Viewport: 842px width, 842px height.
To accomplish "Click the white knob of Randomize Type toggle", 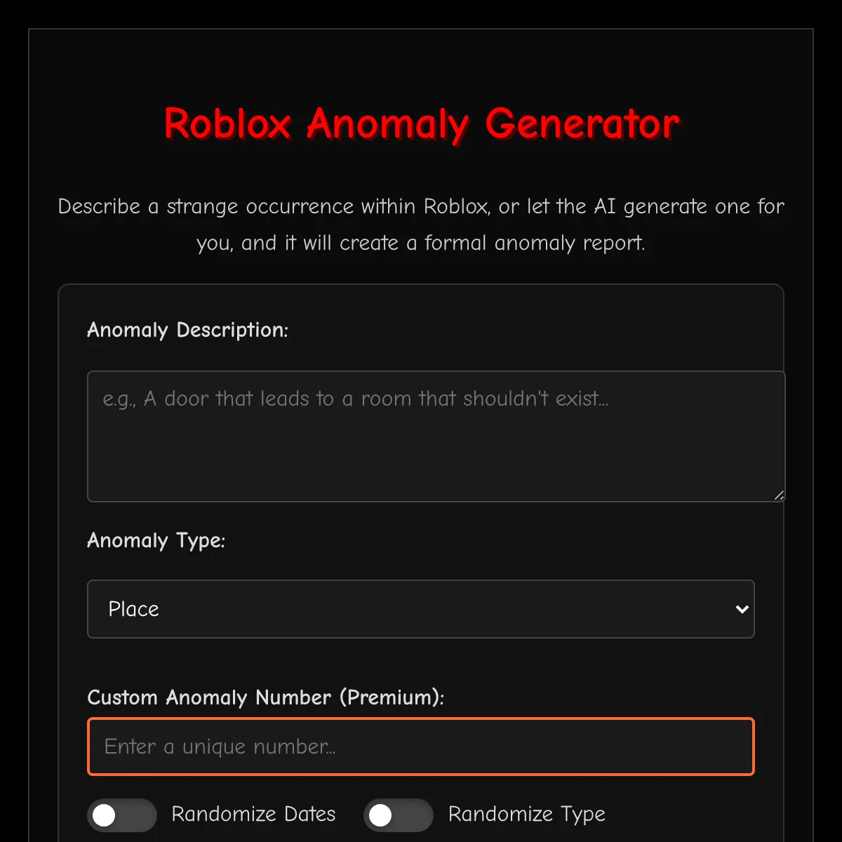I will click(380, 815).
